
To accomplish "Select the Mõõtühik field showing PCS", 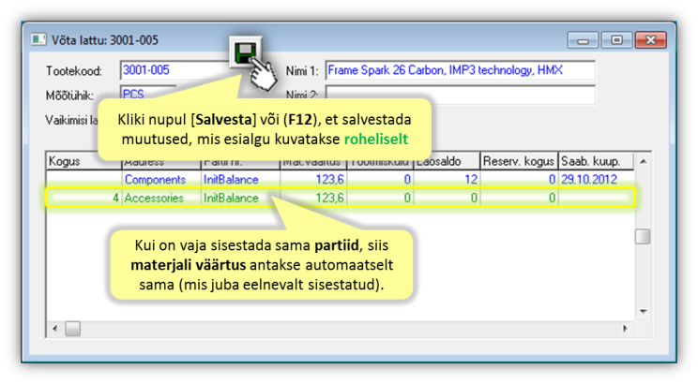I will (x=148, y=95).
